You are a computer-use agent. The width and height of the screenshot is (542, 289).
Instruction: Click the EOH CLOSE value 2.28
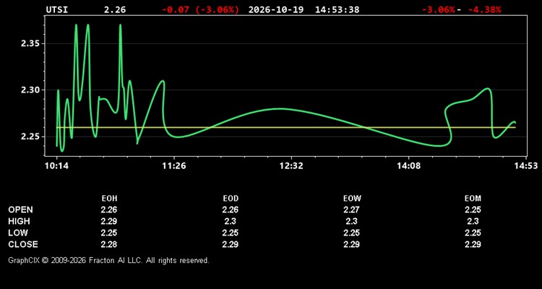tap(109, 244)
